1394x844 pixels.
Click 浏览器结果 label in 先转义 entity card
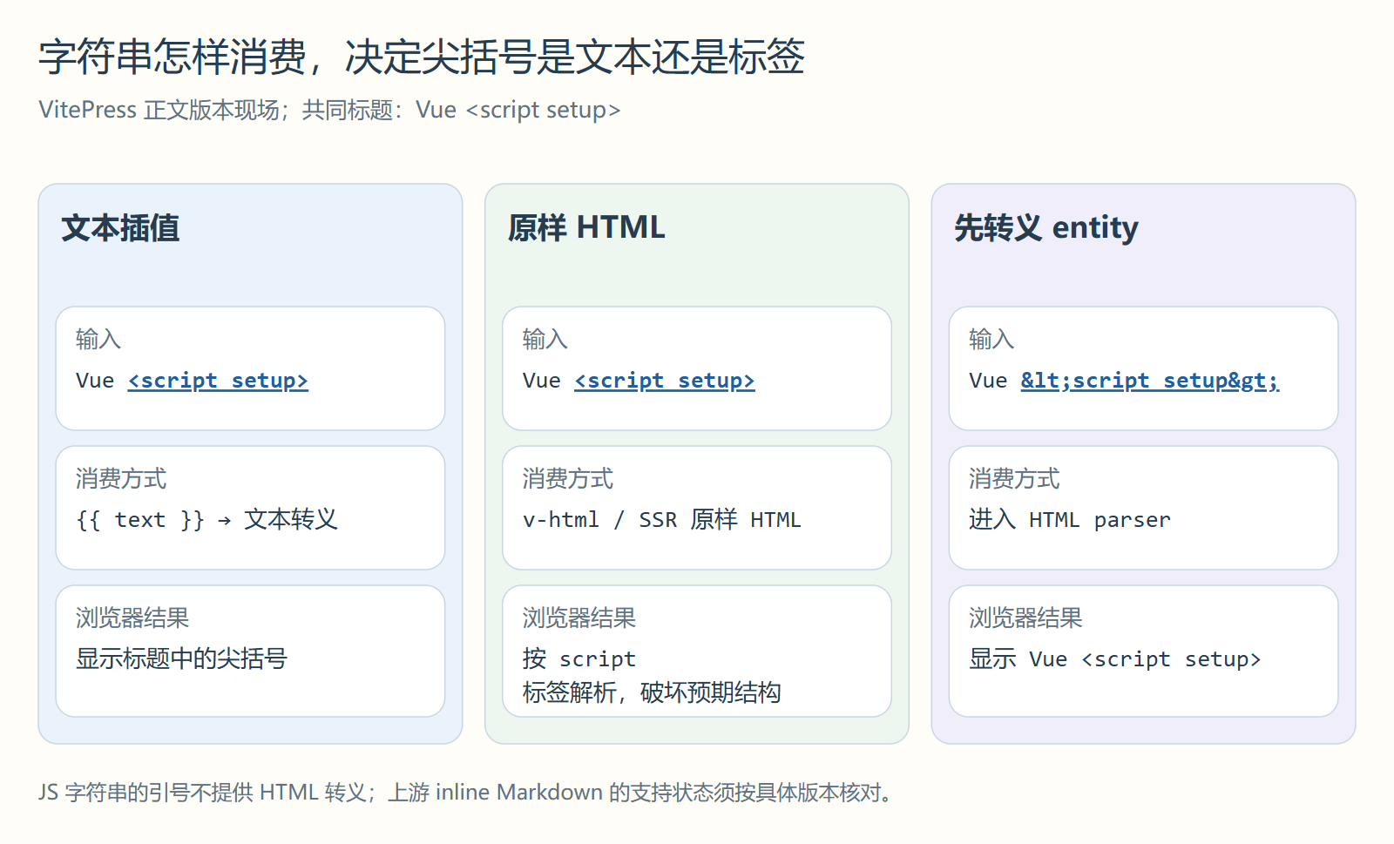1025,618
